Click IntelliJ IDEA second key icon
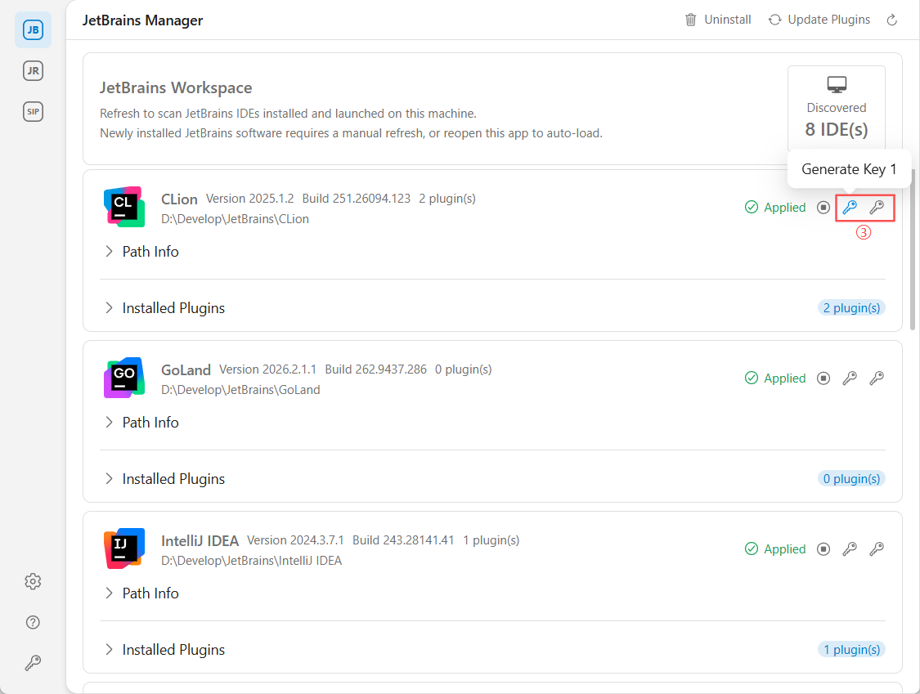 coord(877,549)
